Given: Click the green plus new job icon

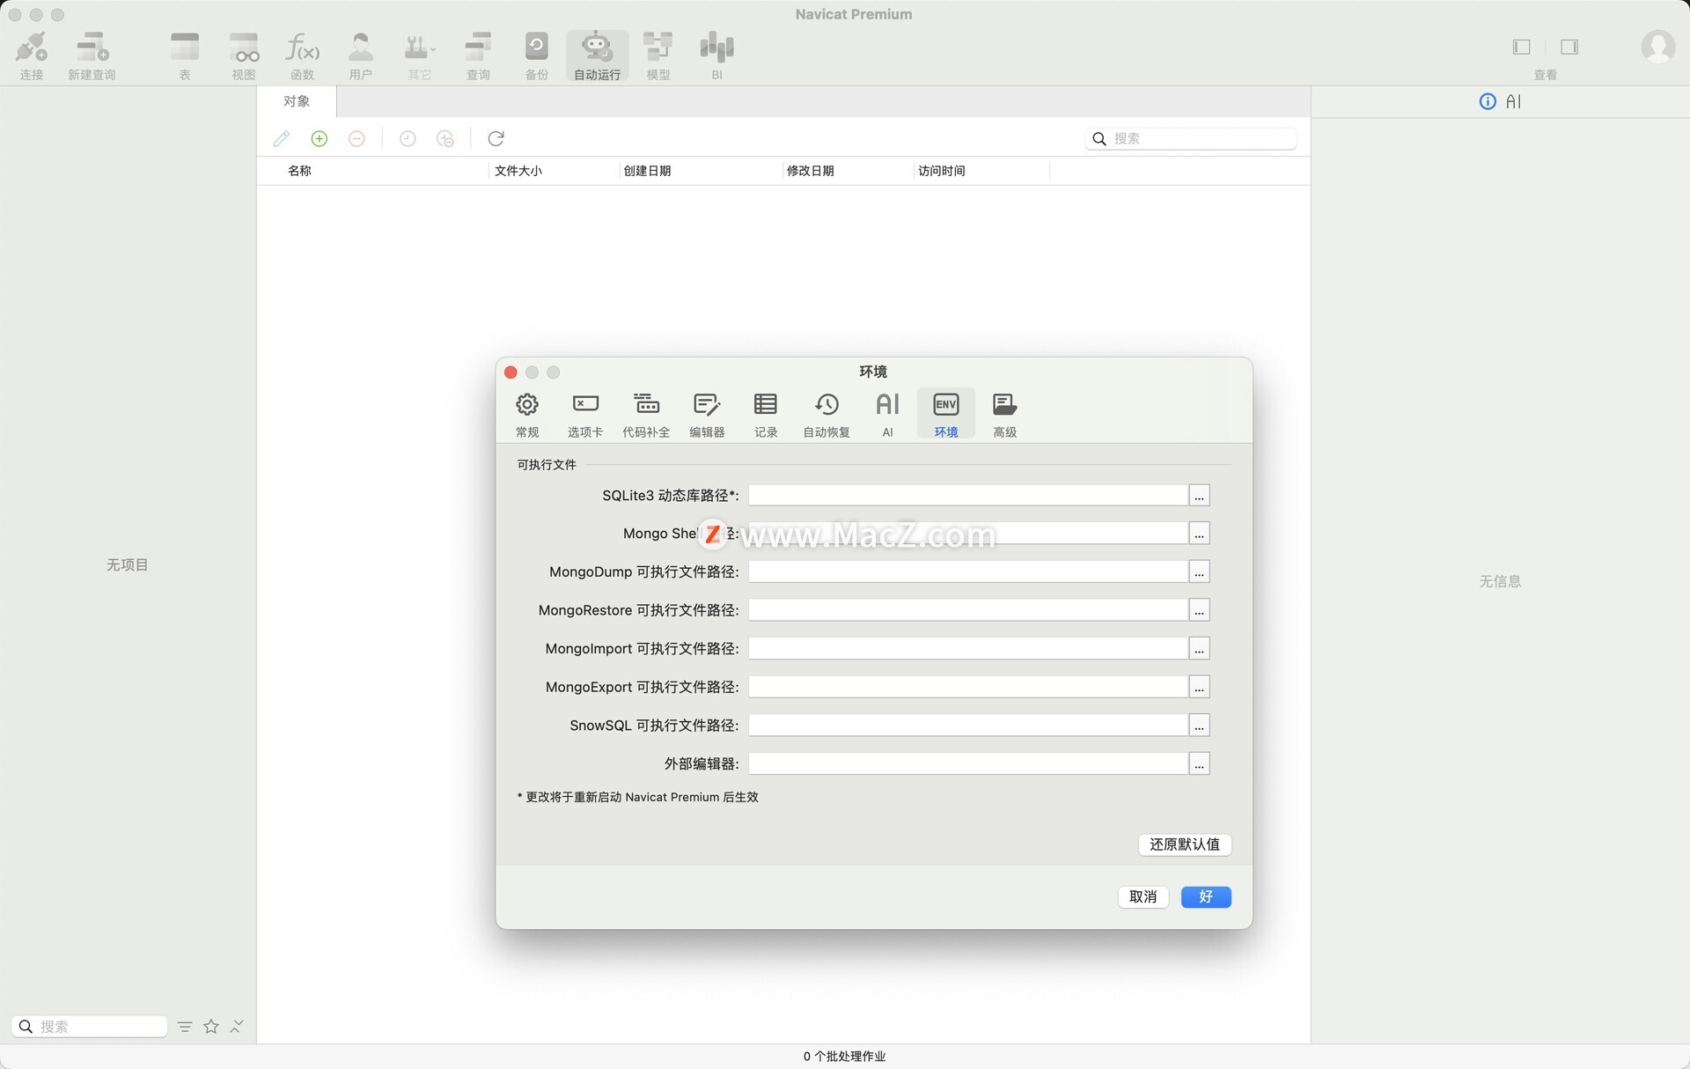Looking at the screenshot, I should [319, 138].
